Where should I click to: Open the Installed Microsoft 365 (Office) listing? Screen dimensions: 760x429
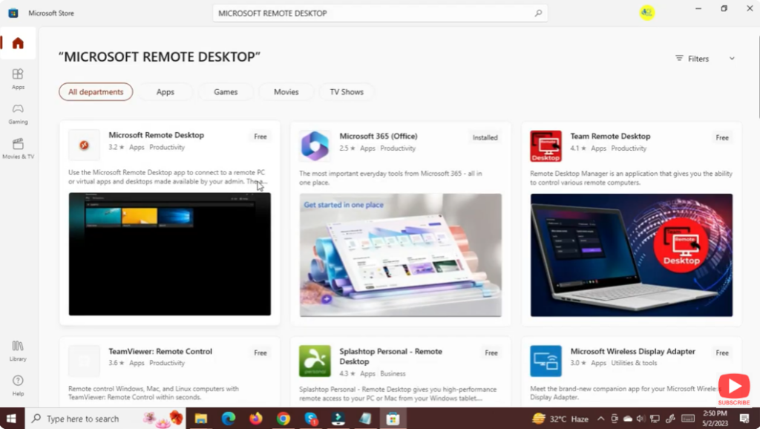pos(378,136)
